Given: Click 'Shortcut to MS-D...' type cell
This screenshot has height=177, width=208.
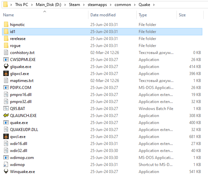Looking at the screenshot, I should [156, 165].
